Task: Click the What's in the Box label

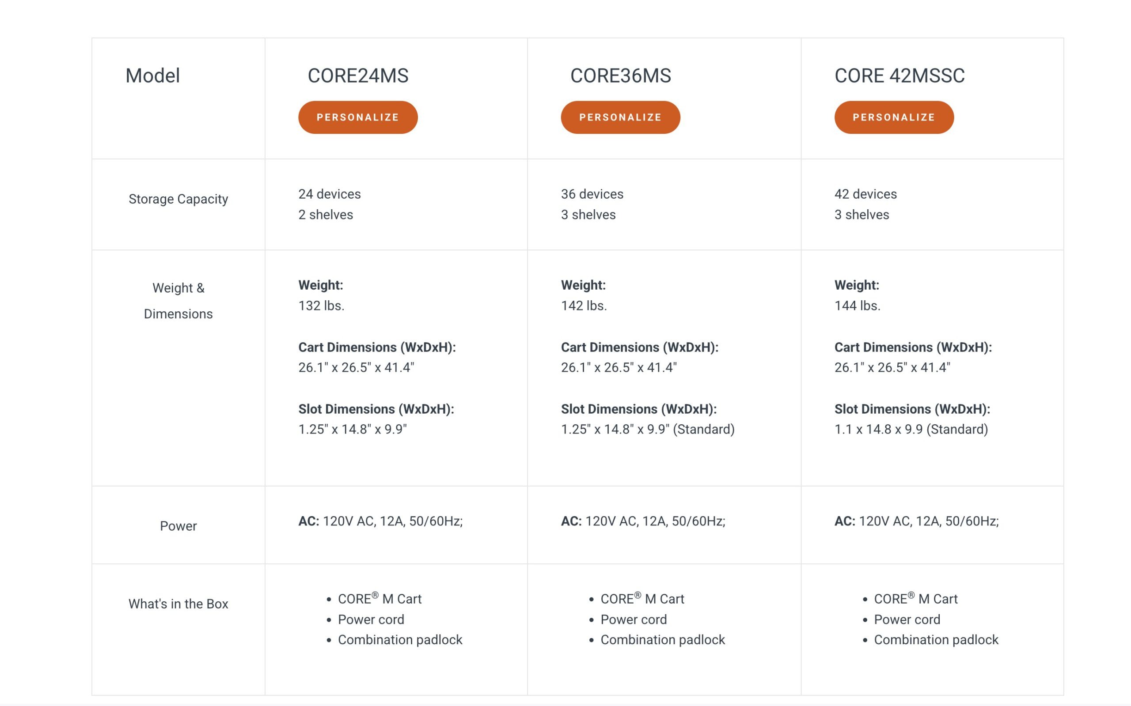Action: [x=178, y=604]
